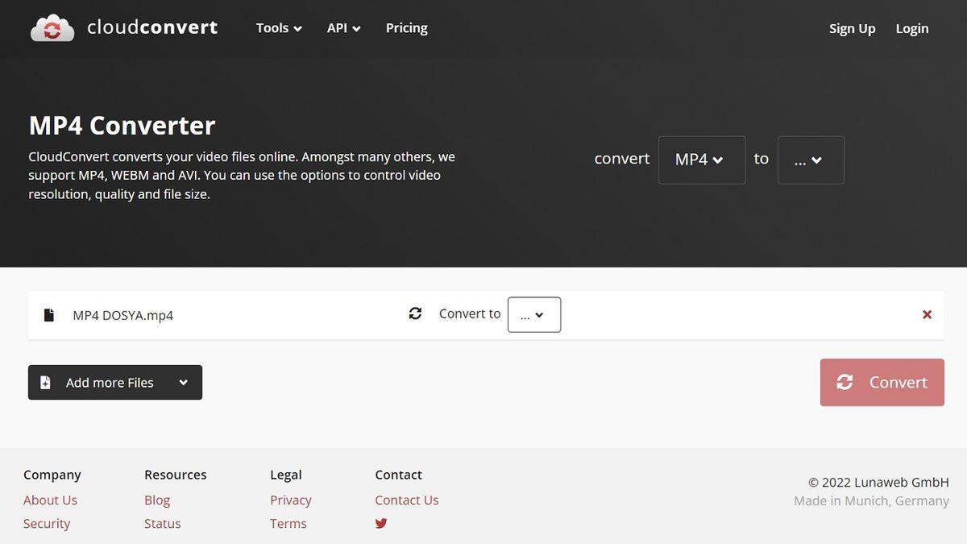Click the refresh arrows icon before Convert to
The height and width of the screenshot is (544, 967).
coord(415,314)
